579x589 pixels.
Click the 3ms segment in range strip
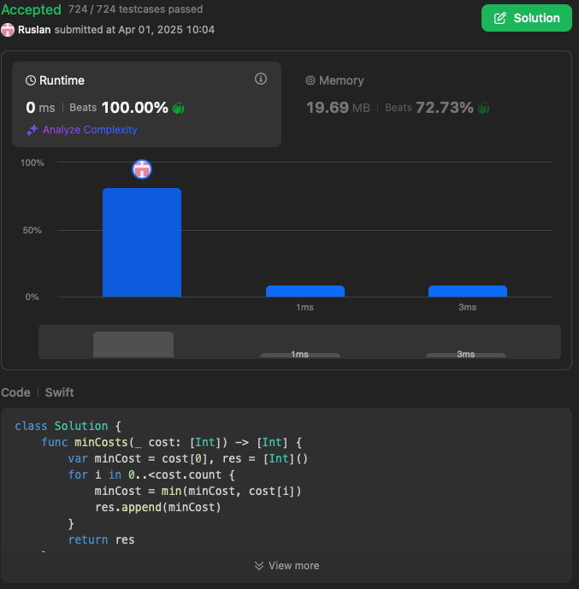(x=465, y=354)
